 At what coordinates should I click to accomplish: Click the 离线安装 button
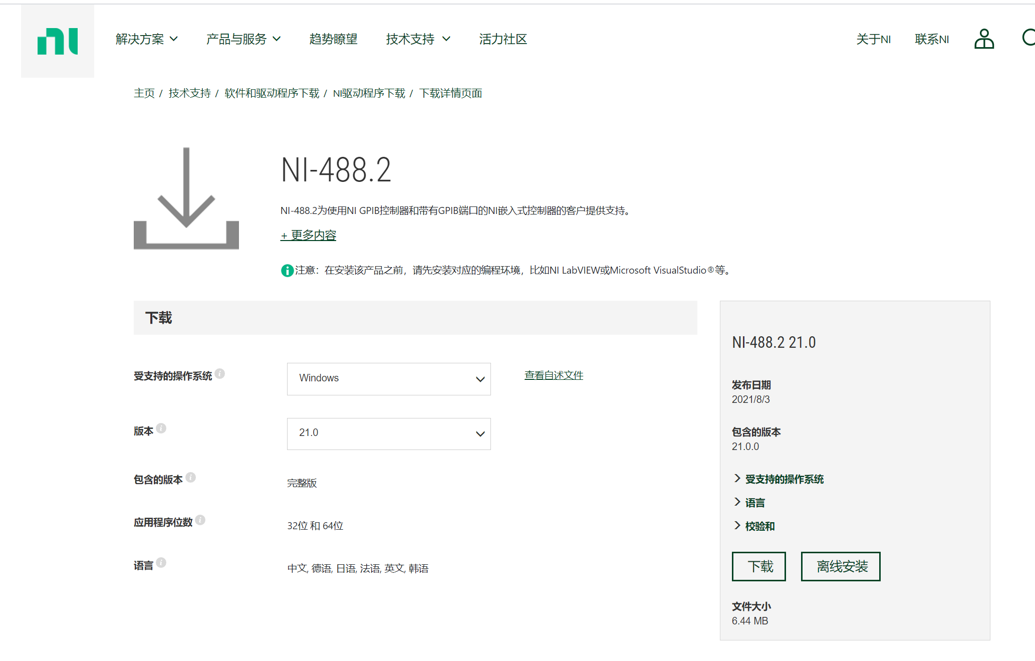[x=840, y=566]
